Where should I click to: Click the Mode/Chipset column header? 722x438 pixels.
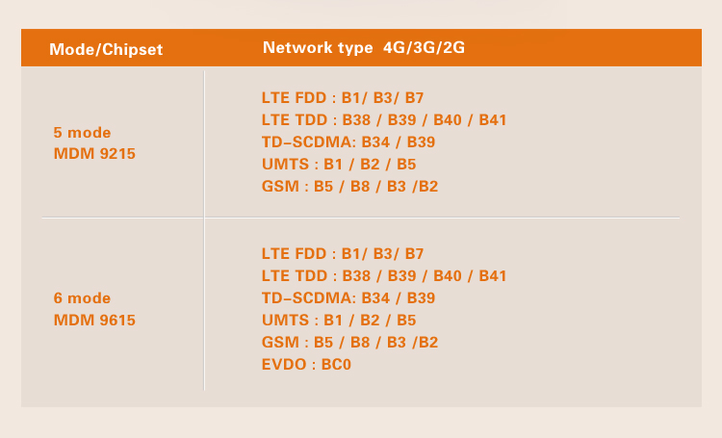pos(106,49)
